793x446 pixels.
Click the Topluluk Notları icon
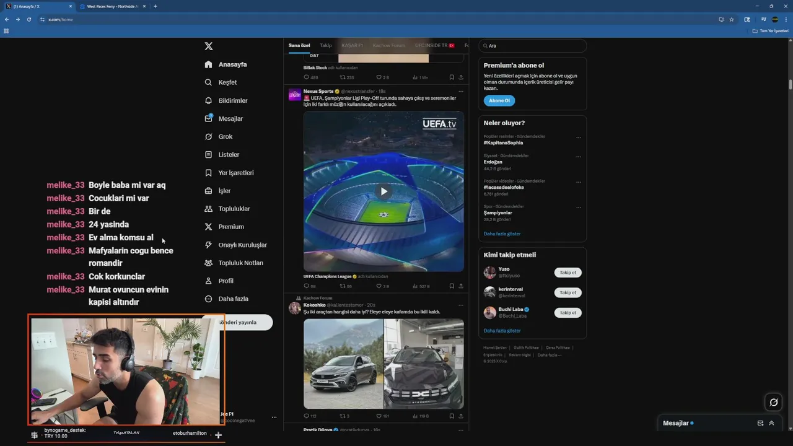click(208, 263)
